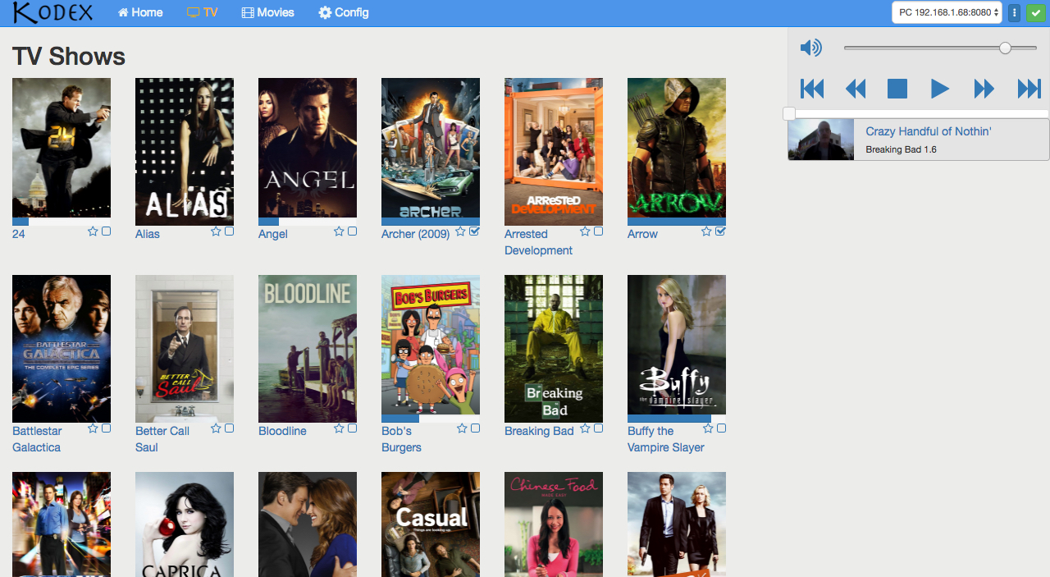Click the playback progress track
The image size is (1050, 577).
click(x=919, y=113)
